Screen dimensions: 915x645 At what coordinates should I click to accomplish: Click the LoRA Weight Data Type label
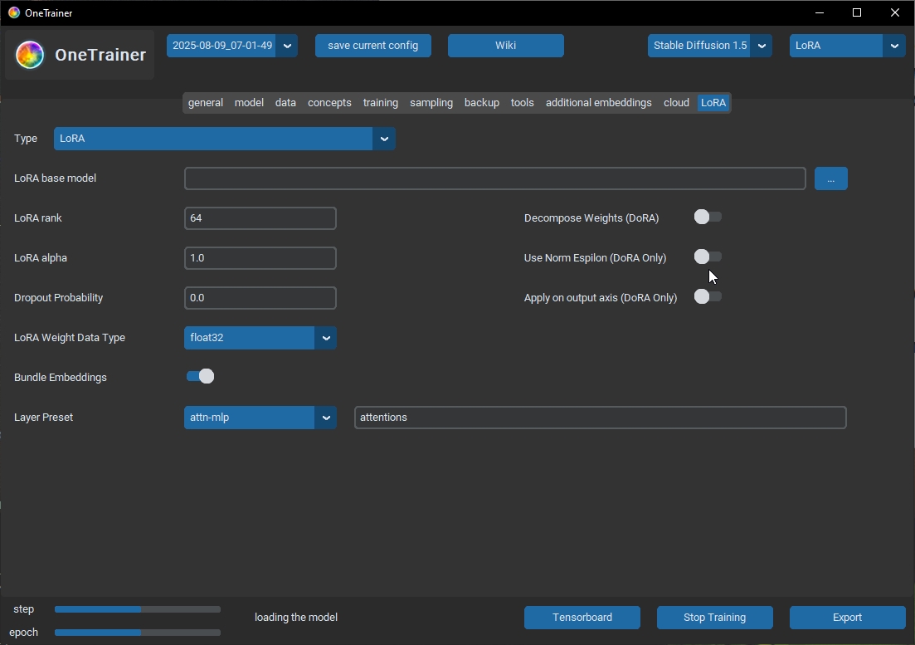70,338
